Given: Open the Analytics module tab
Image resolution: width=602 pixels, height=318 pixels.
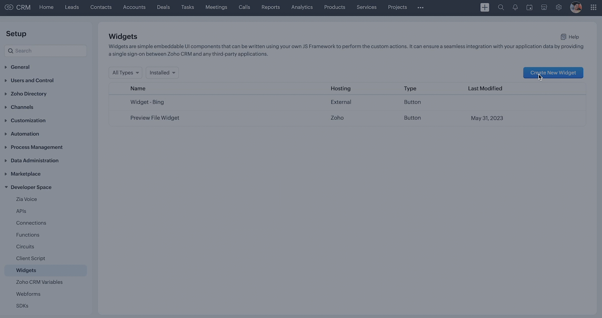Looking at the screenshot, I should click(302, 7).
